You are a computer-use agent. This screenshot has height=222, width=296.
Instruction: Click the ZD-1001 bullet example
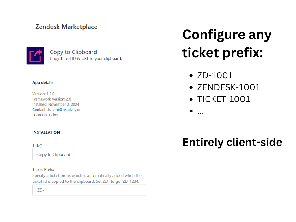coord(215,75)
